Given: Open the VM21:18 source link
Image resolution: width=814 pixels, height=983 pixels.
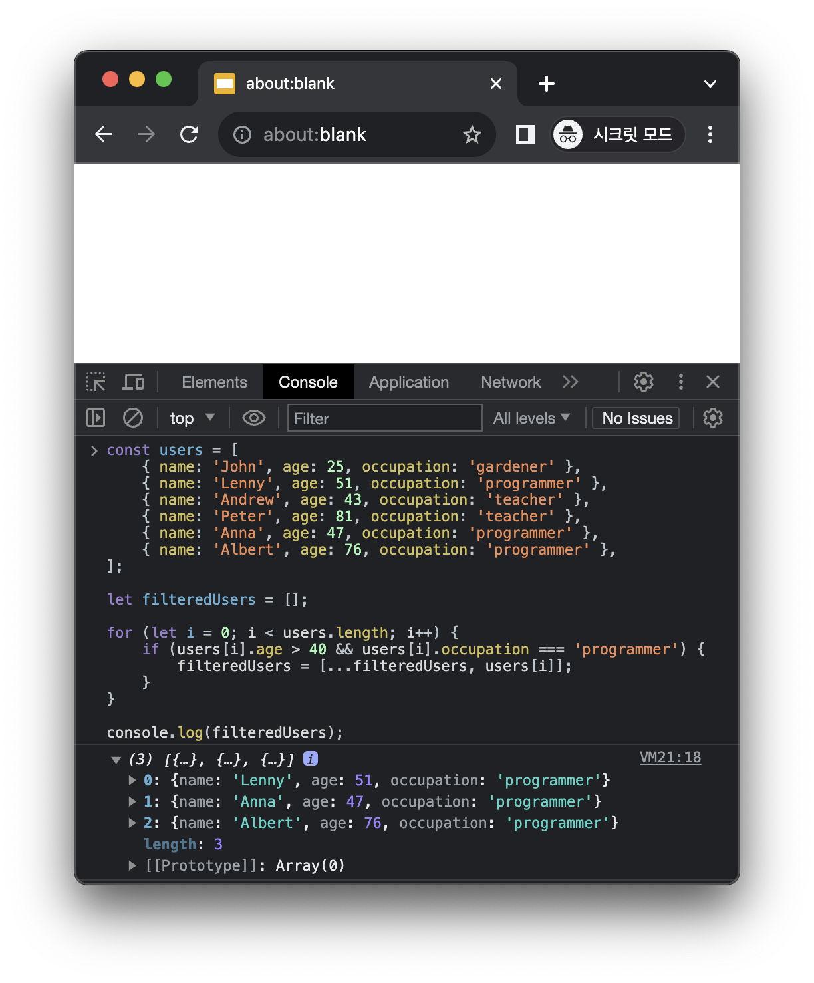Looking at the screenshot, I should pyautogui.click(x=670, y=757).
